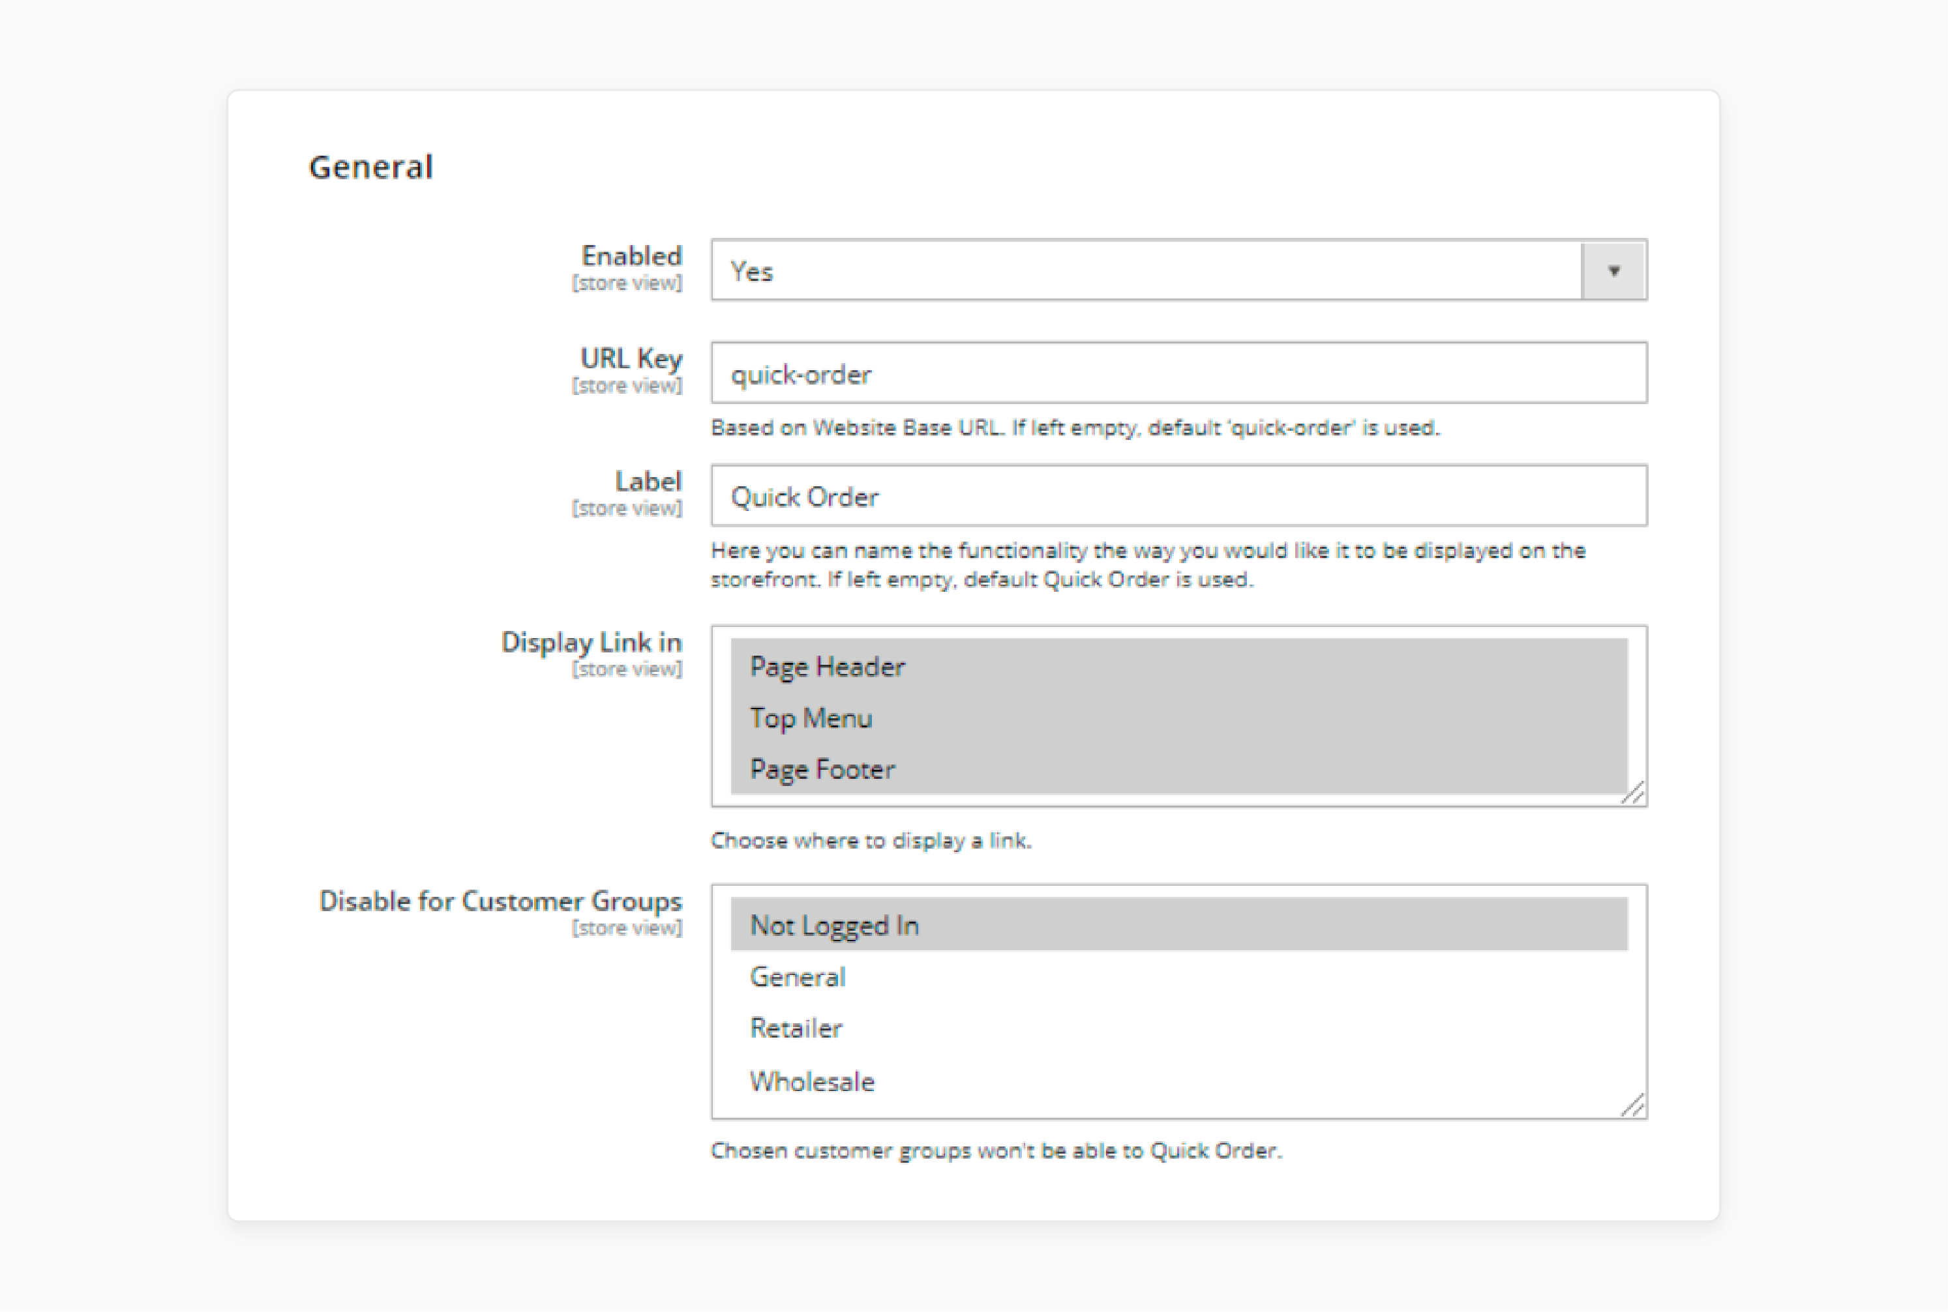The height and width of the screenshot is (1312, 1948).
Task: Select Wholesale customer group option
Action: point(1178,1081)
